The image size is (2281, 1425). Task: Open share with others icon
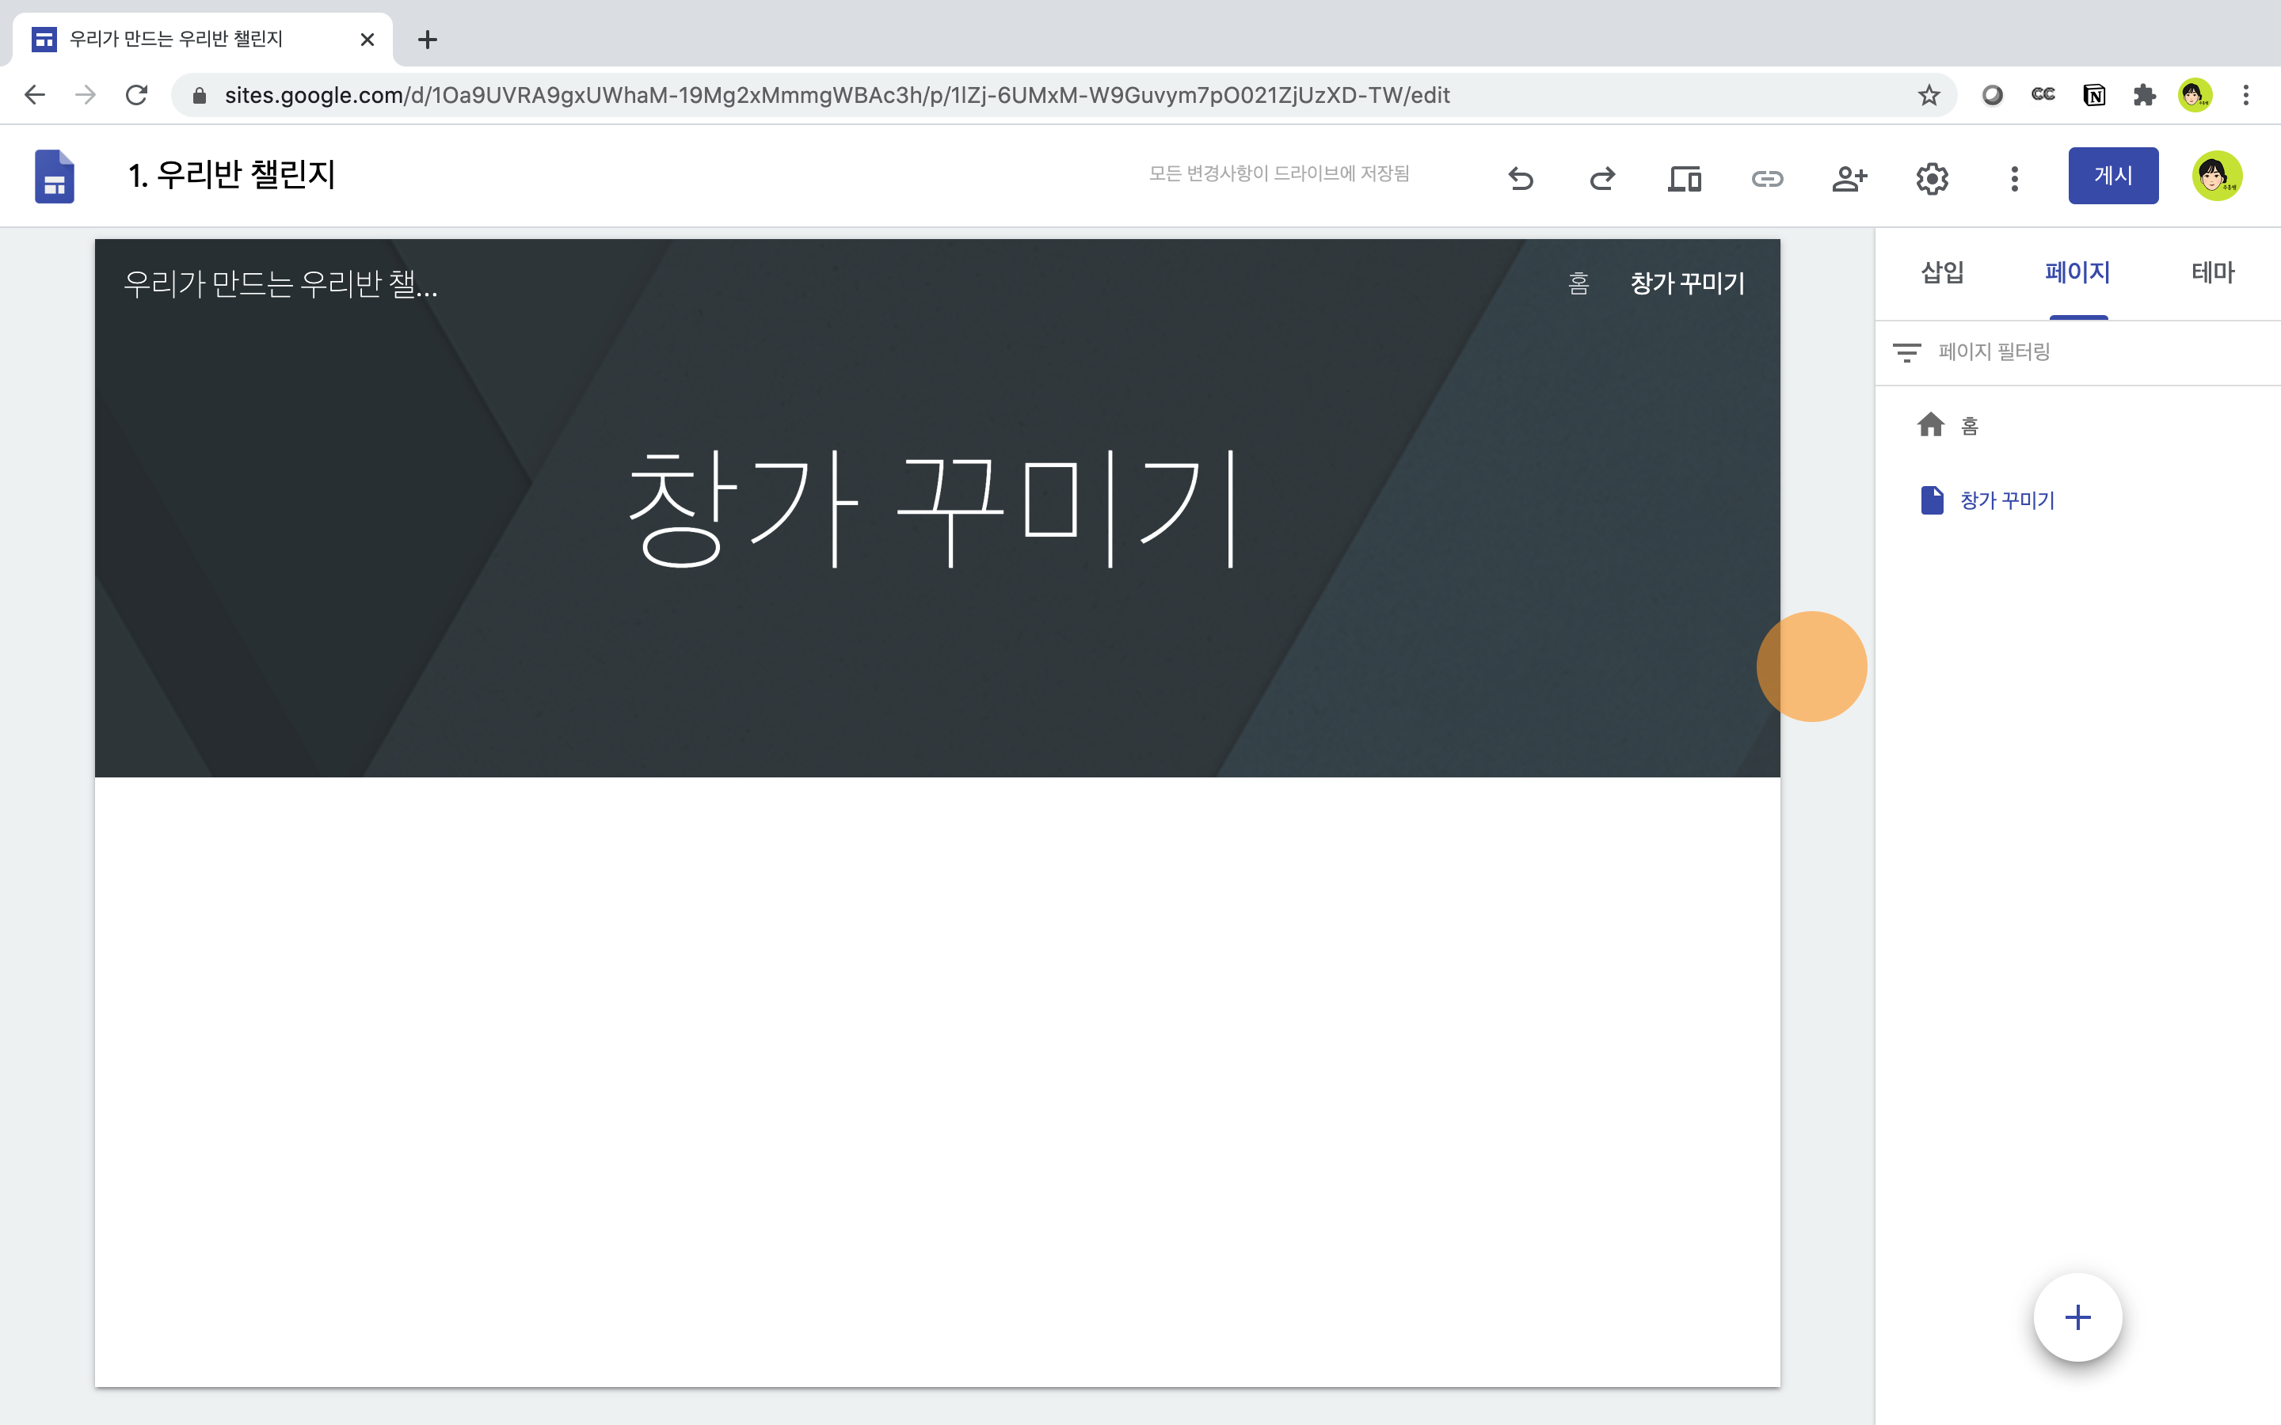(x=1849, y=177)
